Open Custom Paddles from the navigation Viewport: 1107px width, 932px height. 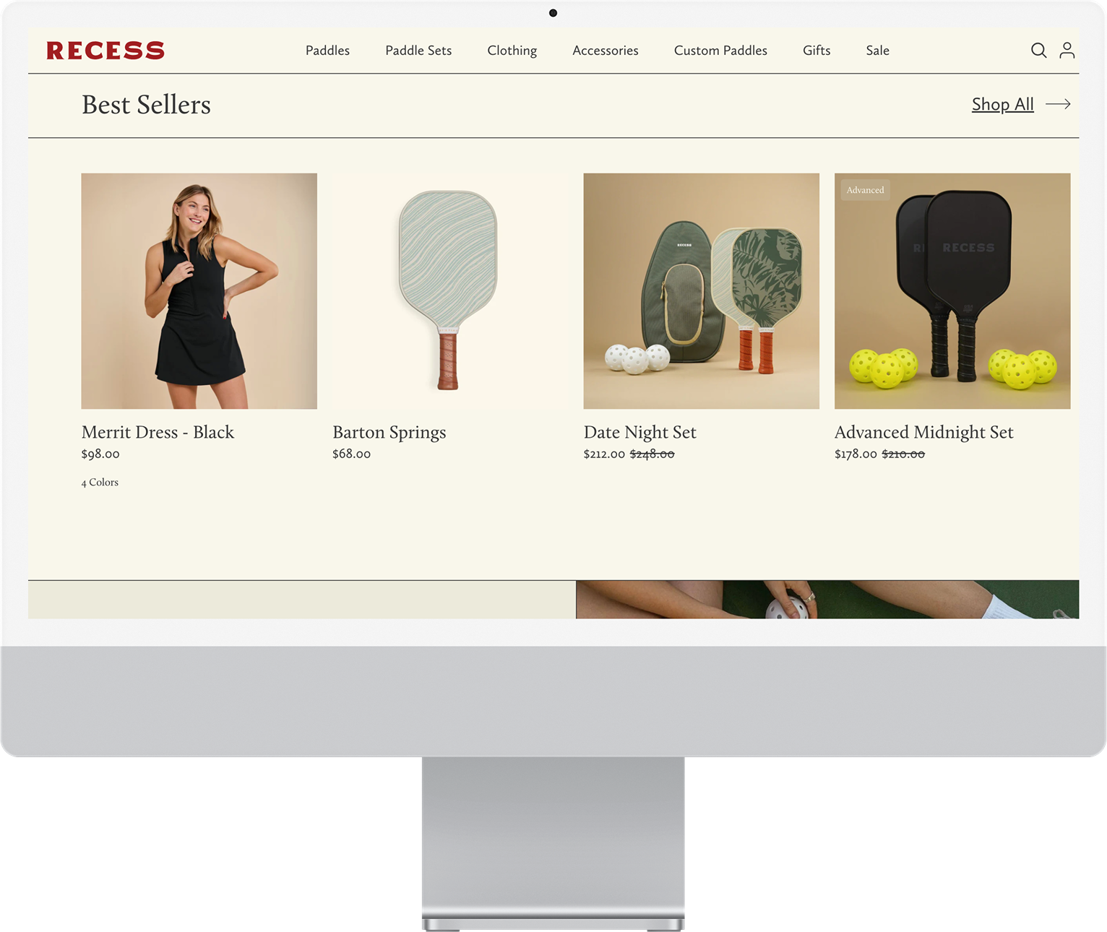point(720,51)
